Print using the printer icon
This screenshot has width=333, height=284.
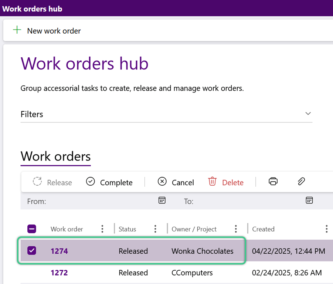(x=273, y=182)
